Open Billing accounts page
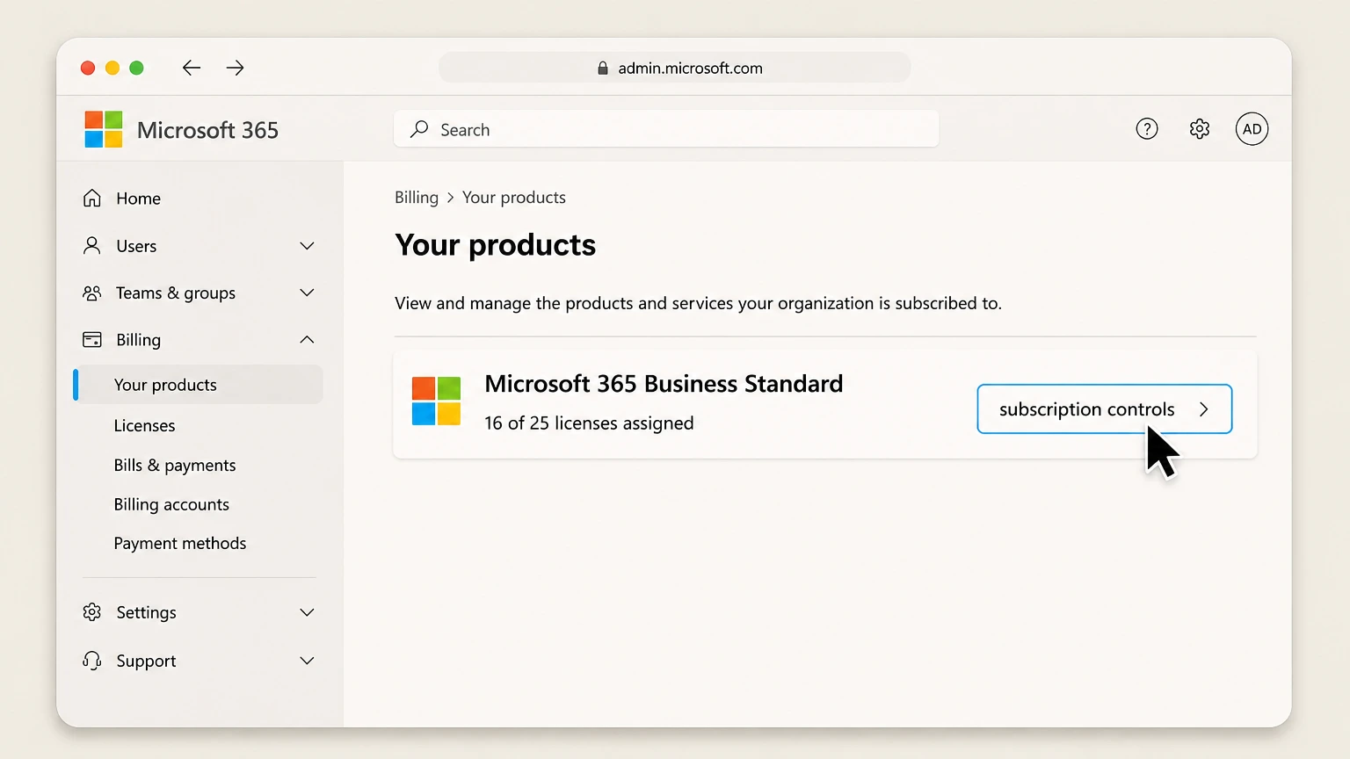Viewport: 1350px width, 759px height. pyautogui.click(x=171, y=504)
